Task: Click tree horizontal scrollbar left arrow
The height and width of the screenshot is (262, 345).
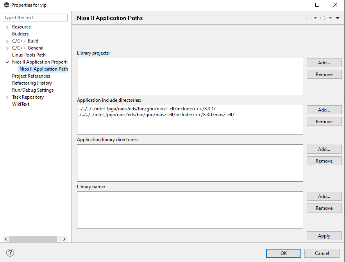Action: pyautogui.click(x=6, y=239)
